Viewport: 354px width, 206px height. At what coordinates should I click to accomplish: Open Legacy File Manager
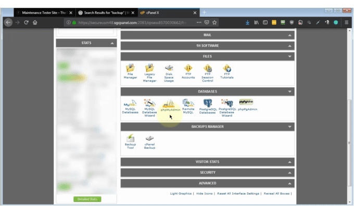pyautogui.click(x=149, y=73)
